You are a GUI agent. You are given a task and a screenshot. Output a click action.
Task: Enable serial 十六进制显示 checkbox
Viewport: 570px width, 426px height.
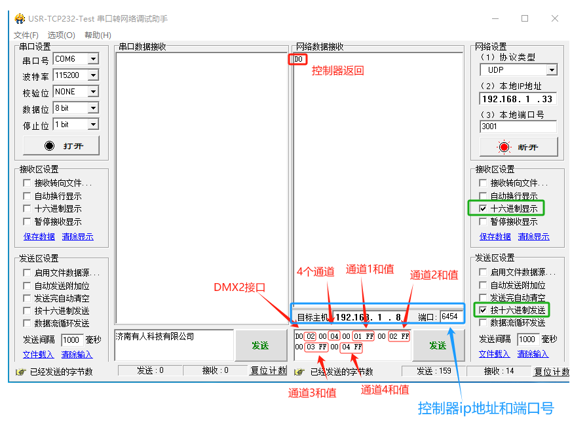pyautogui.click(x=27, y=208)
